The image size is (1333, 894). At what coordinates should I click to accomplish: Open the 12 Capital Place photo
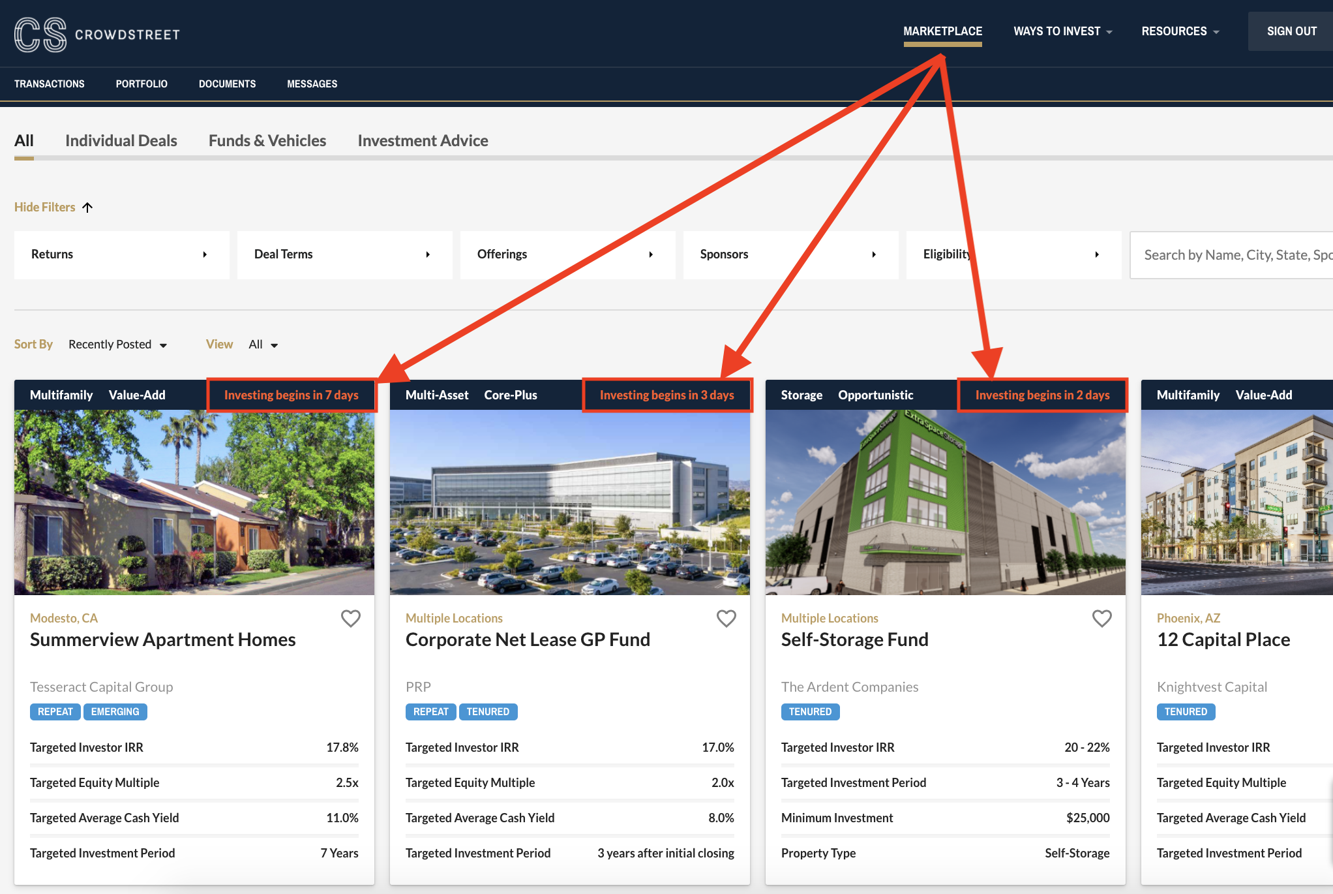point(1237,502)
